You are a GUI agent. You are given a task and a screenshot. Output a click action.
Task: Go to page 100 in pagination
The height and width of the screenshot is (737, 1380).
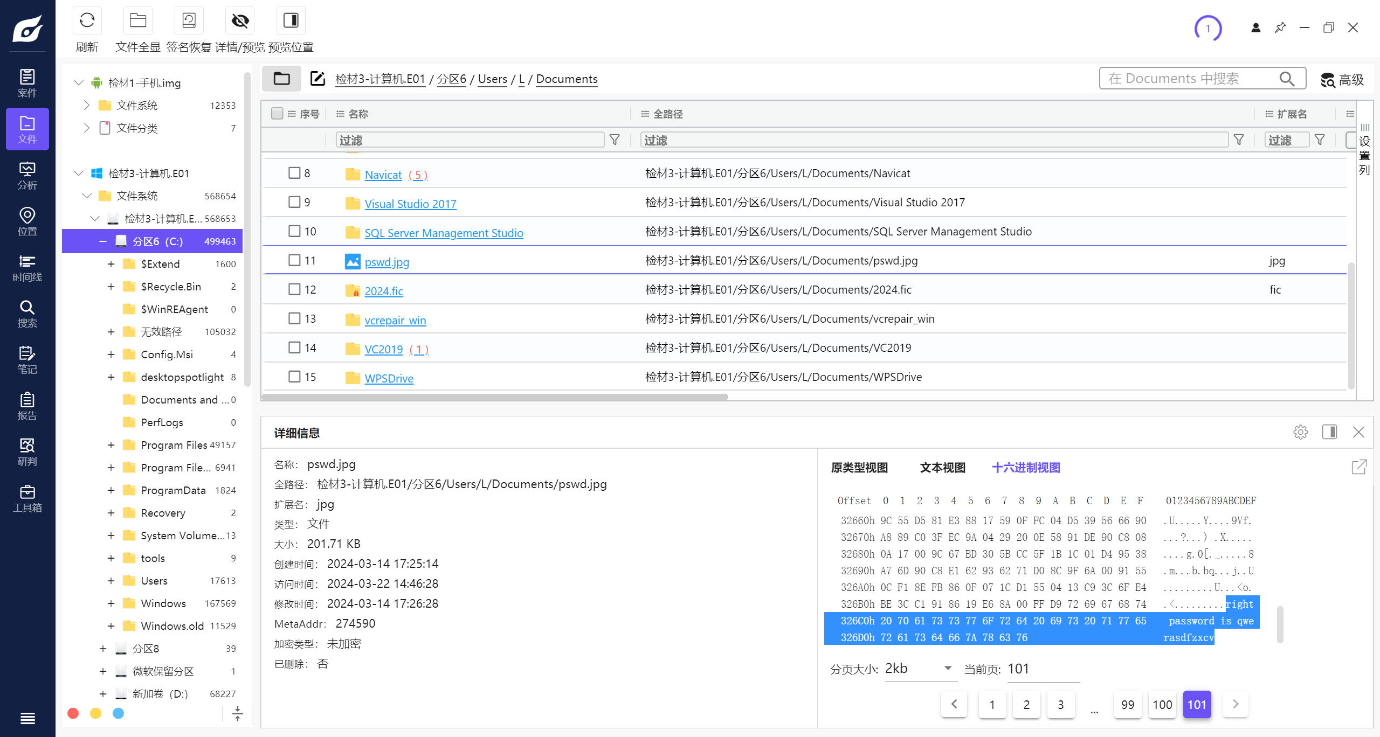pos(1162,705)
